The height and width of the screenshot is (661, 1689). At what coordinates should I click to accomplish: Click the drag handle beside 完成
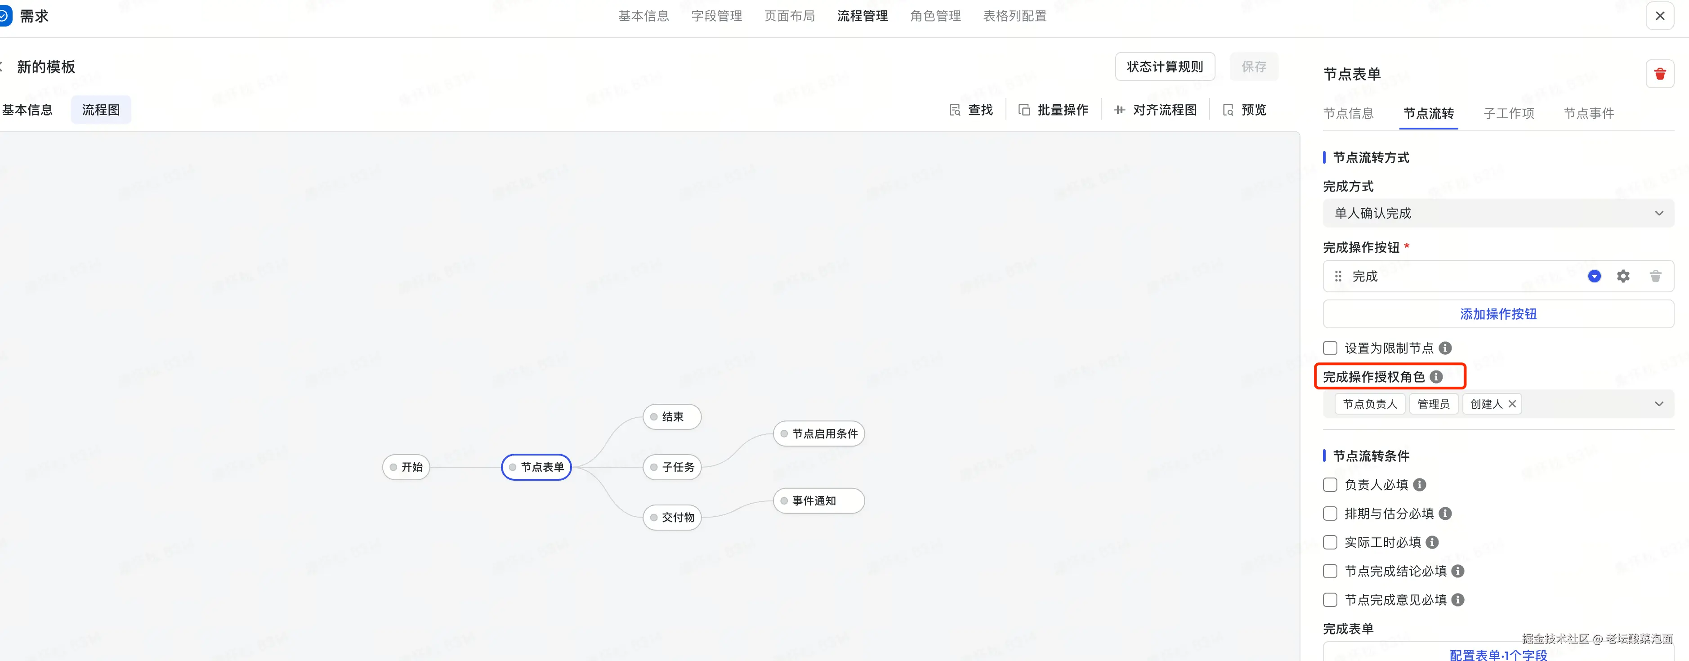click(1337, 276)
